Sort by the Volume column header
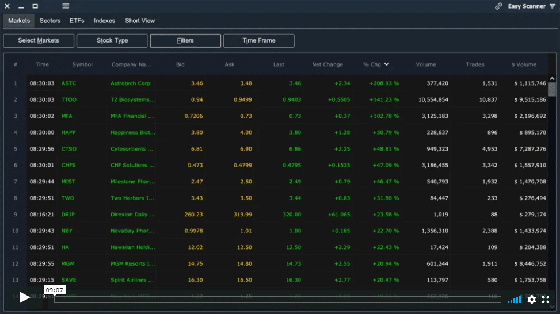The width and height of the screenshot is (560, 314). coord(426,64)
